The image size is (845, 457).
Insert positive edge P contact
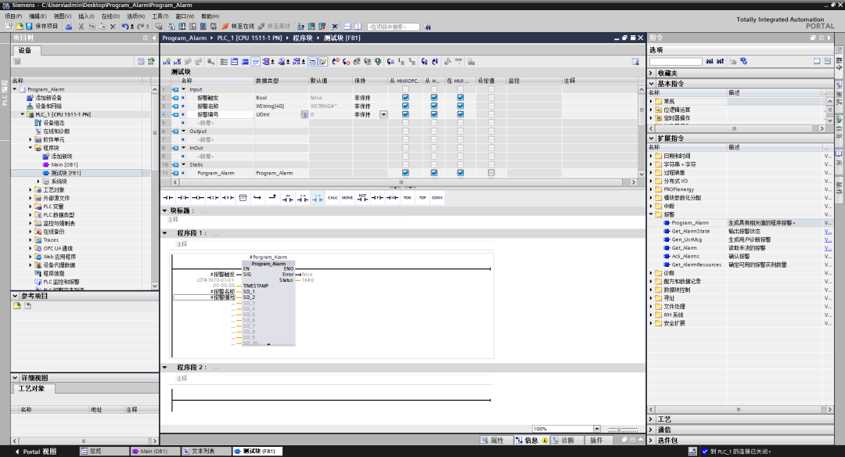377,198
